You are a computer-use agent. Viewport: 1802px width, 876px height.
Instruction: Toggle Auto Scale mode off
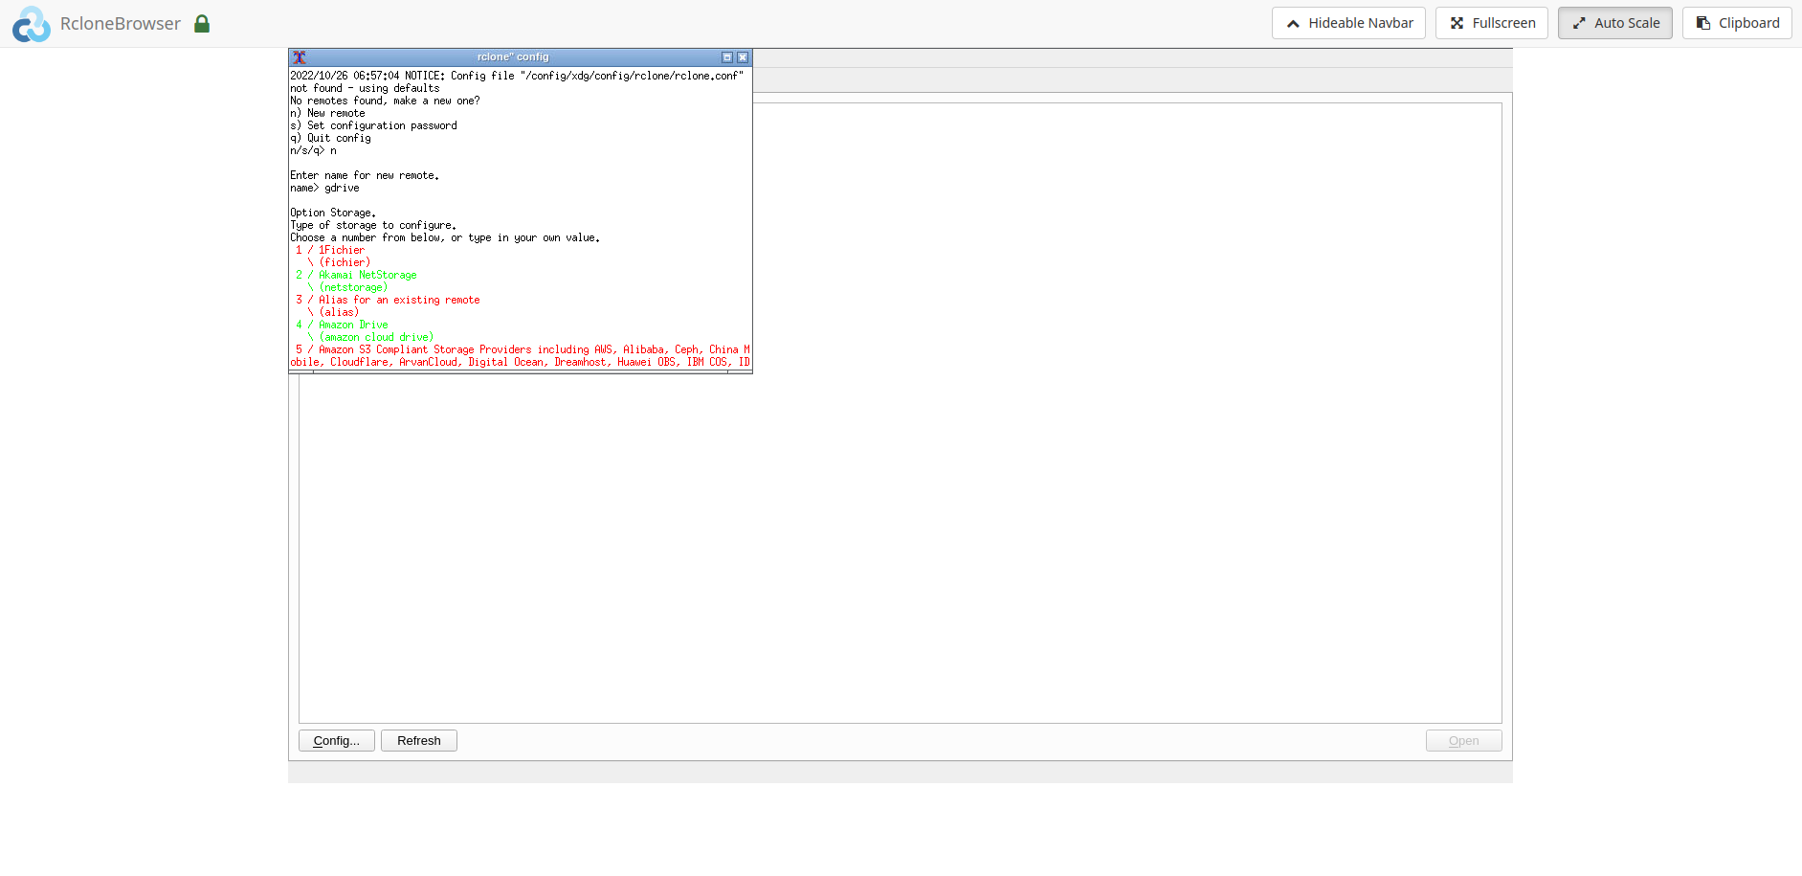tap(1614, 22)
